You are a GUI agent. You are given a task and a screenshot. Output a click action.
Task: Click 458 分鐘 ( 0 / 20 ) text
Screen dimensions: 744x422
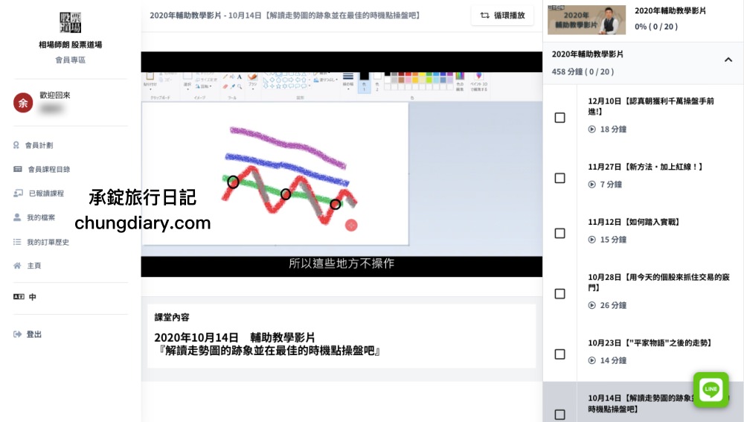coord(583,71)
